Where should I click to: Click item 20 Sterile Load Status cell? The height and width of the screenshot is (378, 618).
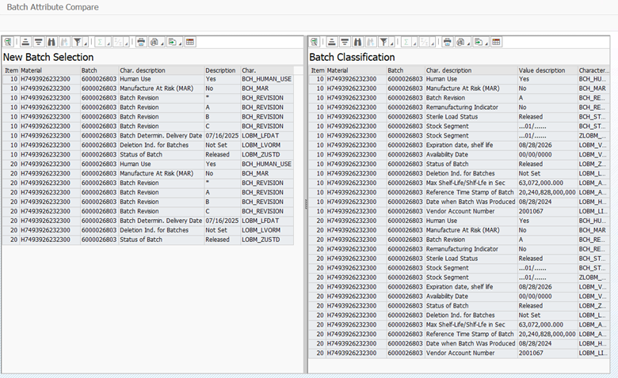click(x=471, y=259)
